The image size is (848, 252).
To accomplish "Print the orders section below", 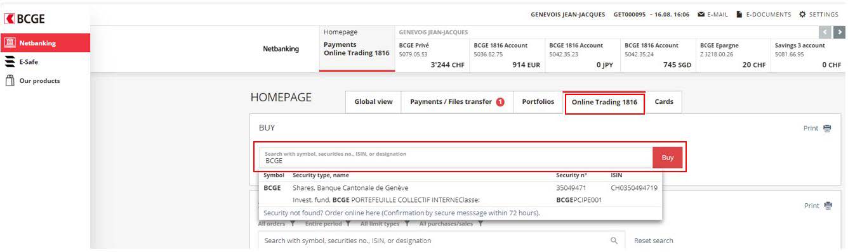I will (818, 206).
